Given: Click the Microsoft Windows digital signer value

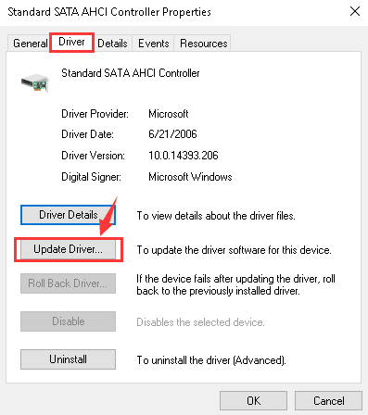Looking at the screenshot, I should click(190, 177).
